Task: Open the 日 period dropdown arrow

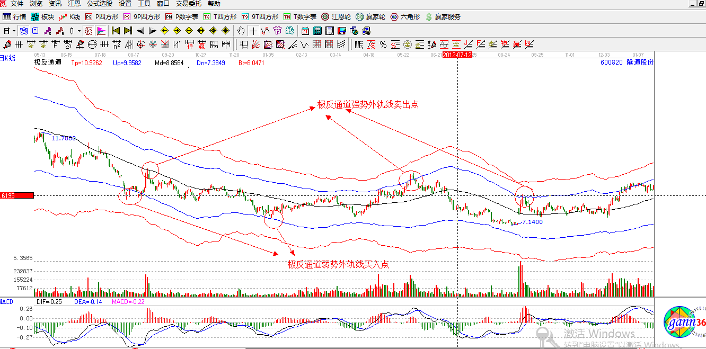Action: point(14,30)
